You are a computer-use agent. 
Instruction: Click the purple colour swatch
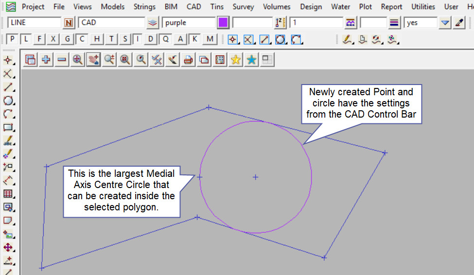tap(223, 23)
